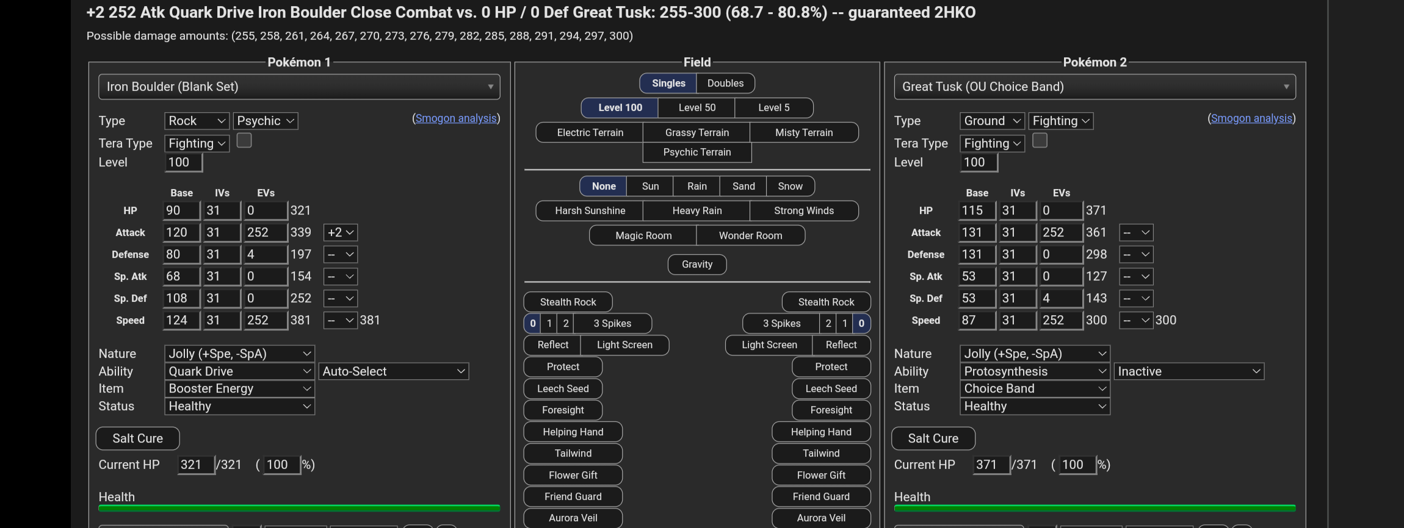Toggle right side Leech Seed
The image size is (1404, 528).
[x=831, y=388]
